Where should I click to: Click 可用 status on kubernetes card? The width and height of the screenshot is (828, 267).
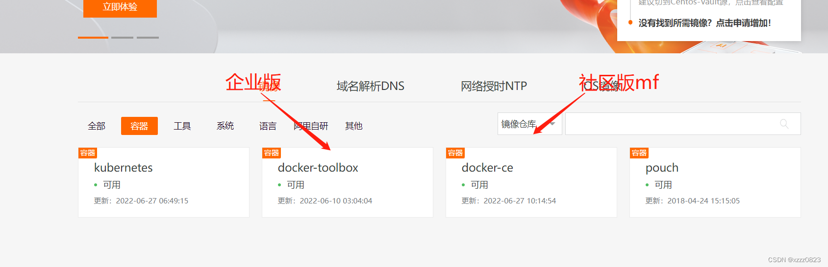click(x=112, y=185)
